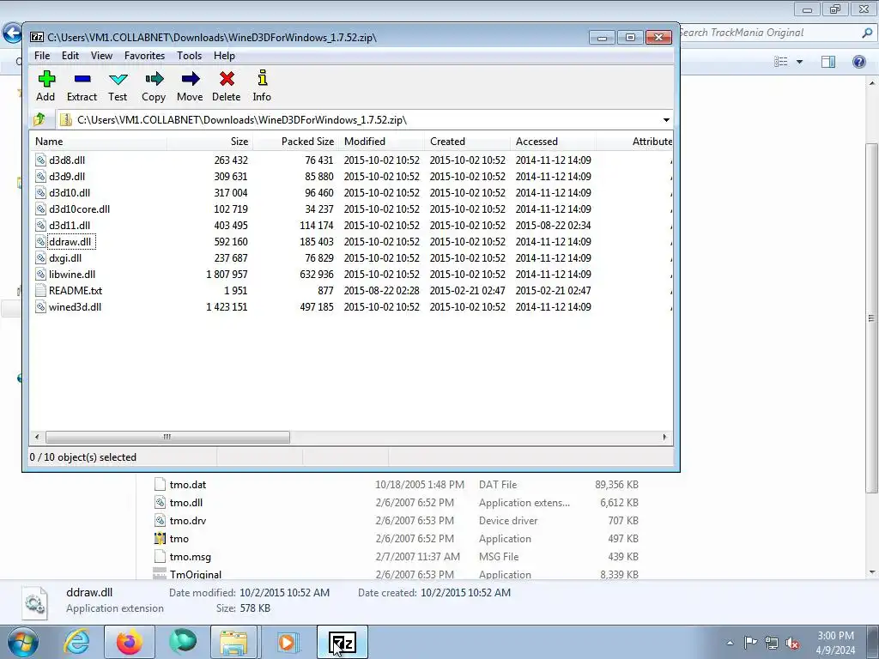Select the d3d9.dll file name
Viewport: 879px width, 659px height.
tap(67, 177)
